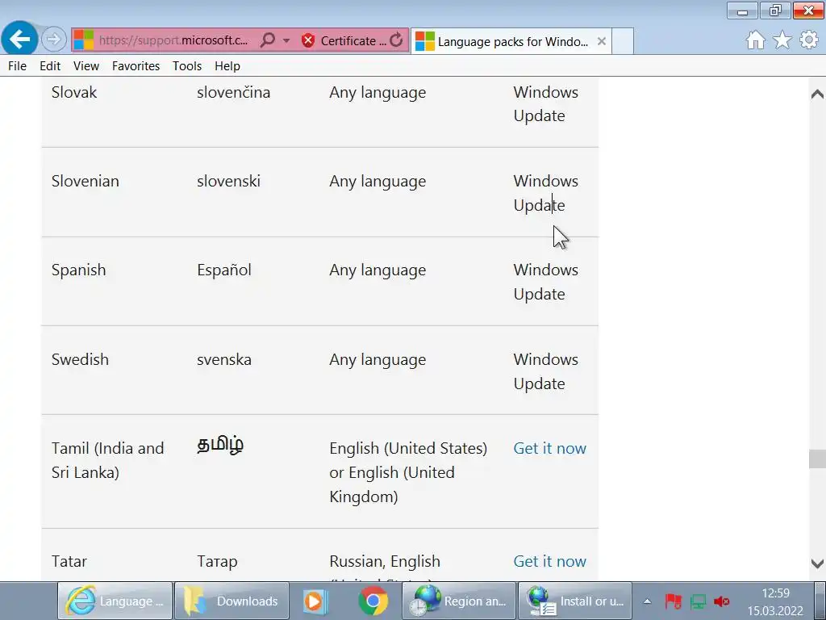Click the Internet Explorer Language taskbar button

(x=115, y=601)
